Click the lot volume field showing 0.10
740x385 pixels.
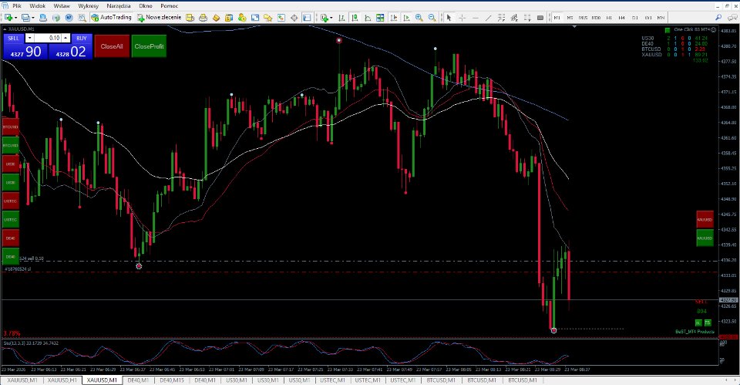47,38
